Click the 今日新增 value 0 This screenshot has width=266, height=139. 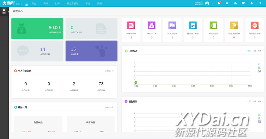26,84
